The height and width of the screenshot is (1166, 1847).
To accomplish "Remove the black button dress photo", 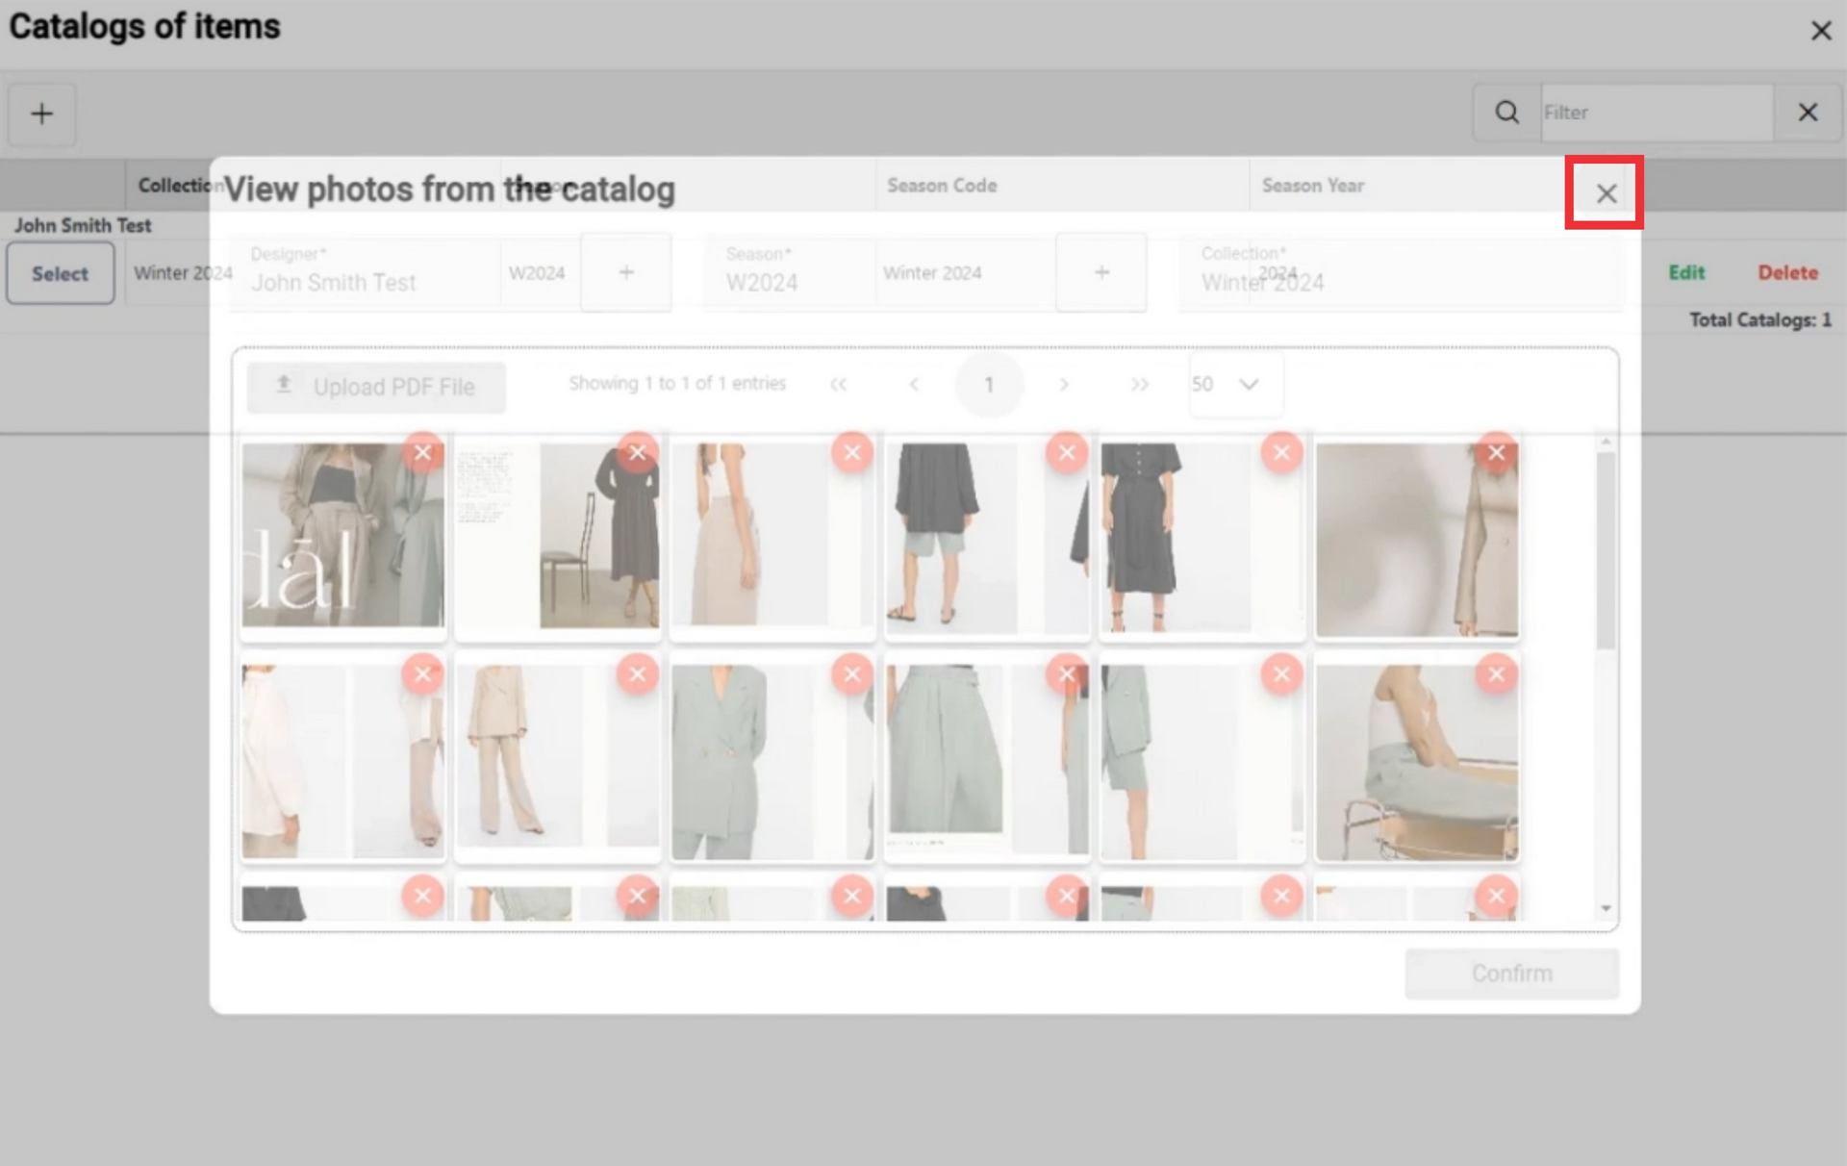I will click(1281, 452).
